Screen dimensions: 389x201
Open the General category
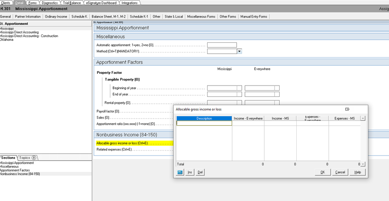[x=5, y=17]
